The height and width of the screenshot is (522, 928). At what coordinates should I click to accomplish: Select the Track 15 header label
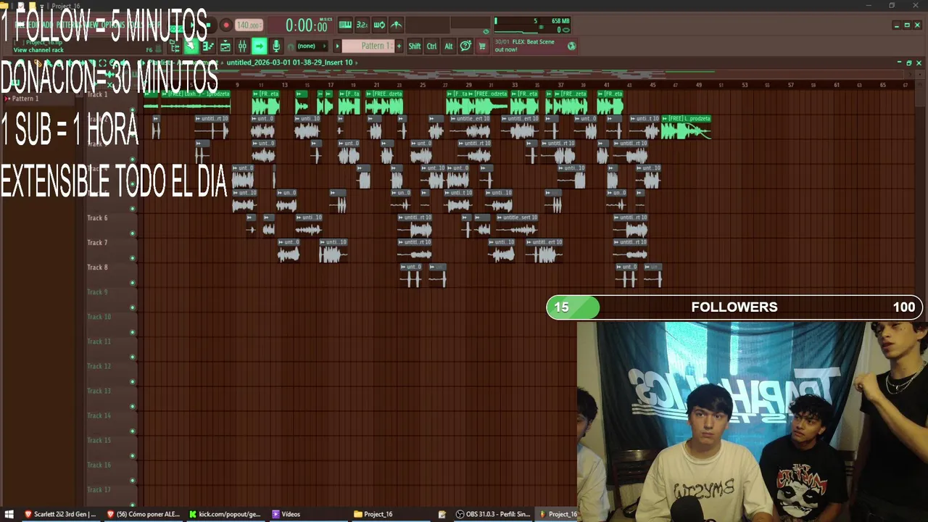tap(99, 440)
